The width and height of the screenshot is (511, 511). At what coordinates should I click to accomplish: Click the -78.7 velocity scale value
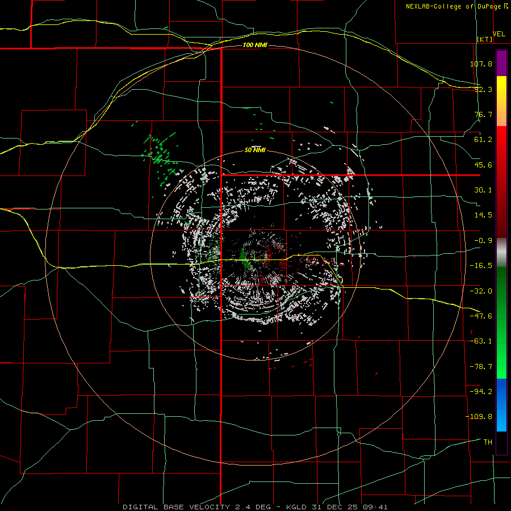[481, 367]
